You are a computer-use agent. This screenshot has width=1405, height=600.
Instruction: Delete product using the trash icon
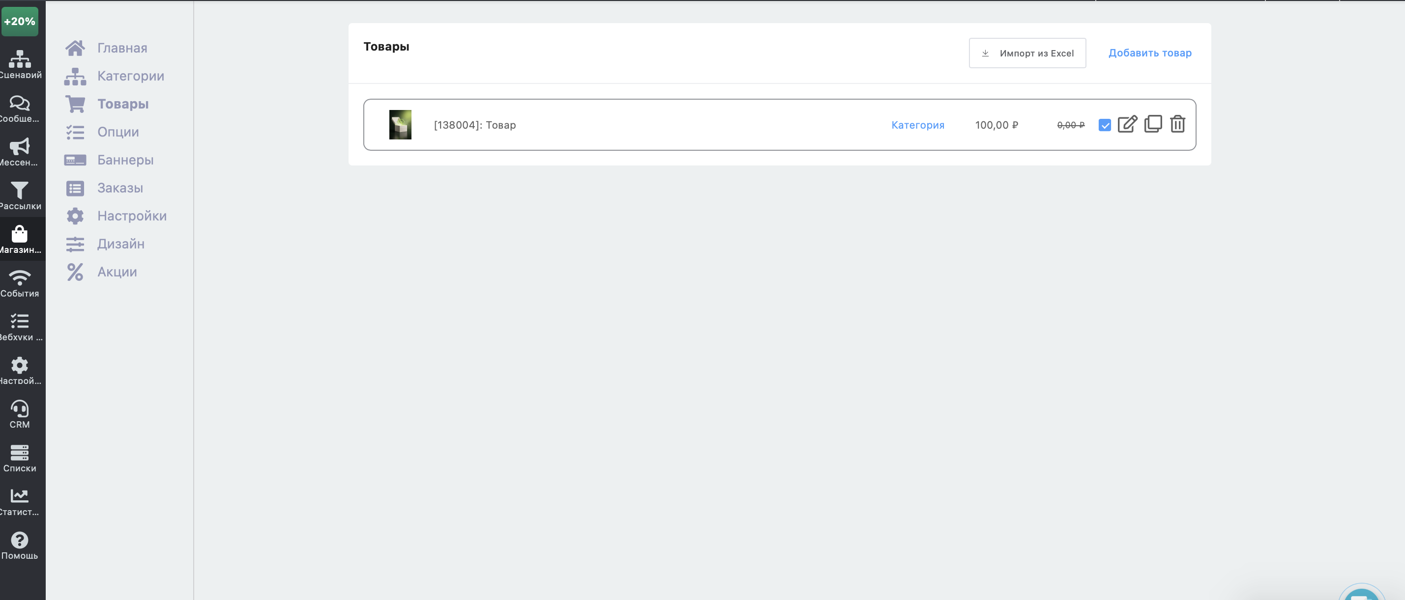coord(1177,124)
